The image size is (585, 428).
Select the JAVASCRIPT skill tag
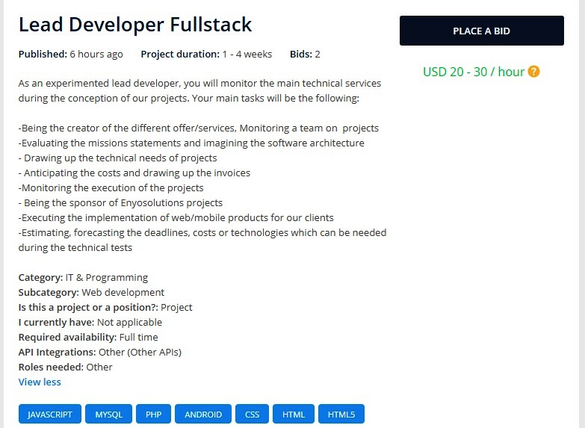pyautogui.click(x=49, y=414)
